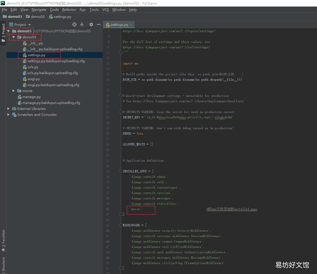
Task: Open the Edit menu
Action: [x=14, y=10]
